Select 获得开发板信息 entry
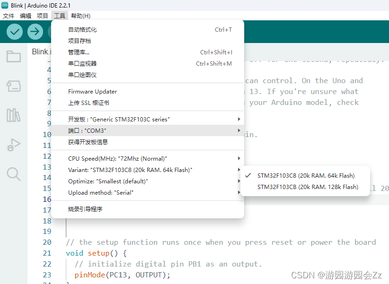 point(148,142)
